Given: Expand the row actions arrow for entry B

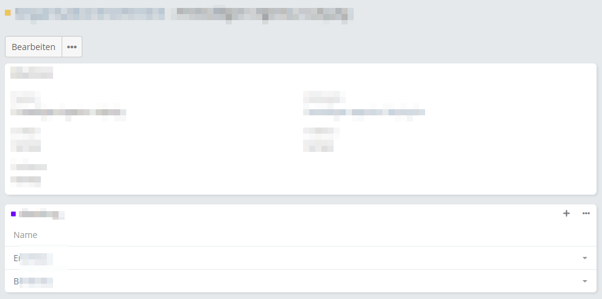Looking at the screenshot, I should pos(585,281).
